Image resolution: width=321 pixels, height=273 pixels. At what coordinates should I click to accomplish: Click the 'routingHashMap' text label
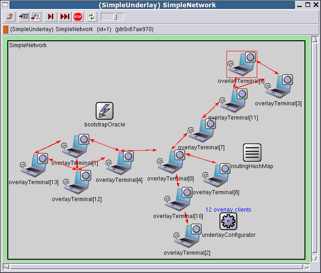pos(252,166)
